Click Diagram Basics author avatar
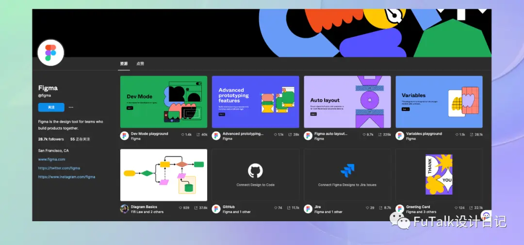The height and width of the screenshot is (245, 524). pos(124,209)
